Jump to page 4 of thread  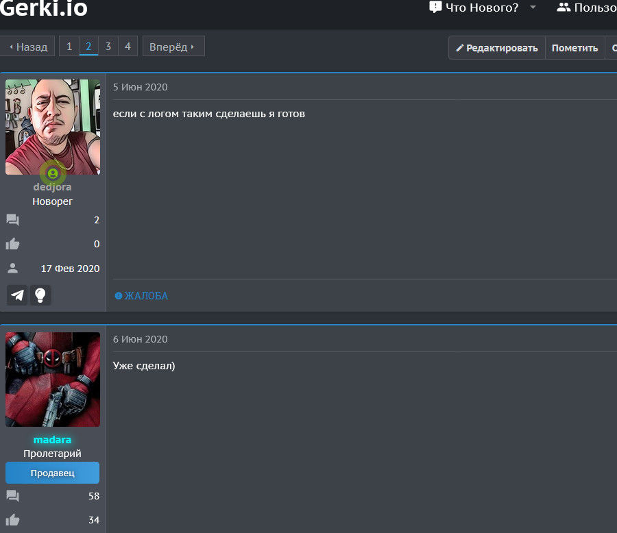click(x=128, y=47)
